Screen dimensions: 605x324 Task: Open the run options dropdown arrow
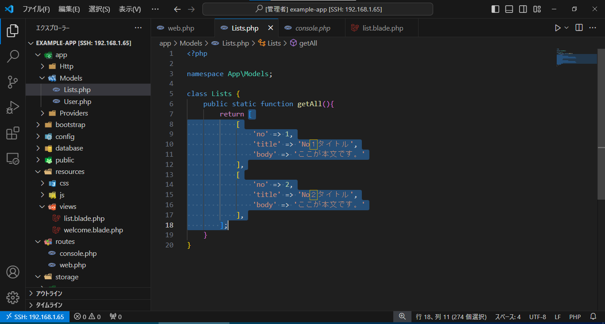point(566,28)
